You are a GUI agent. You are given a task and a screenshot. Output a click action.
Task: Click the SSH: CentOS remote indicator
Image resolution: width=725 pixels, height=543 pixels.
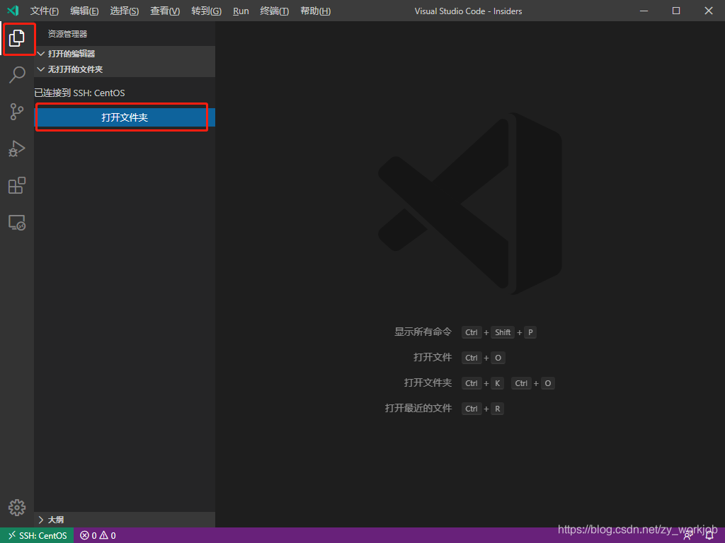pyautogui.click(x=37, y=536)
